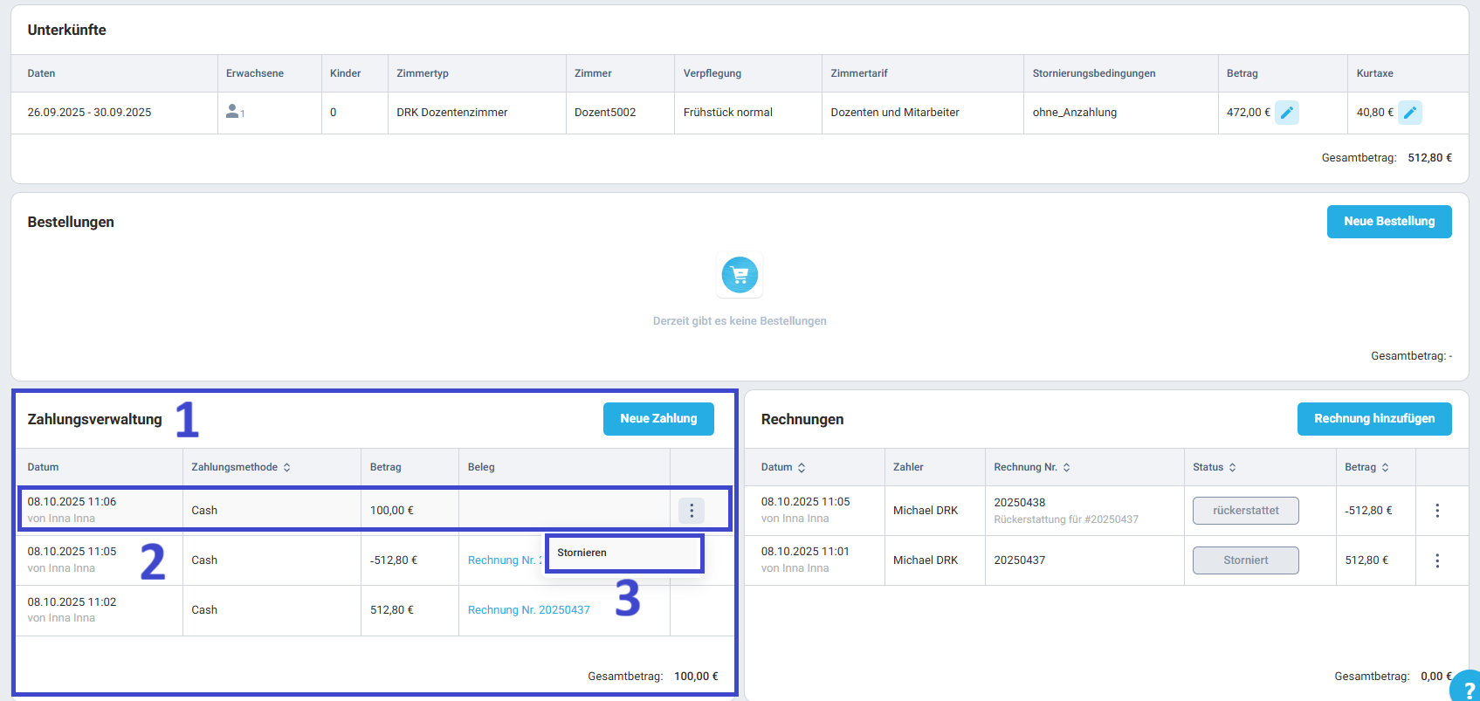This screenshot has width=1480, height=701.
Task: Click the Unterkünfte Gesamtbetrag 512,80 €
Action: click(x=1429, y=158)
